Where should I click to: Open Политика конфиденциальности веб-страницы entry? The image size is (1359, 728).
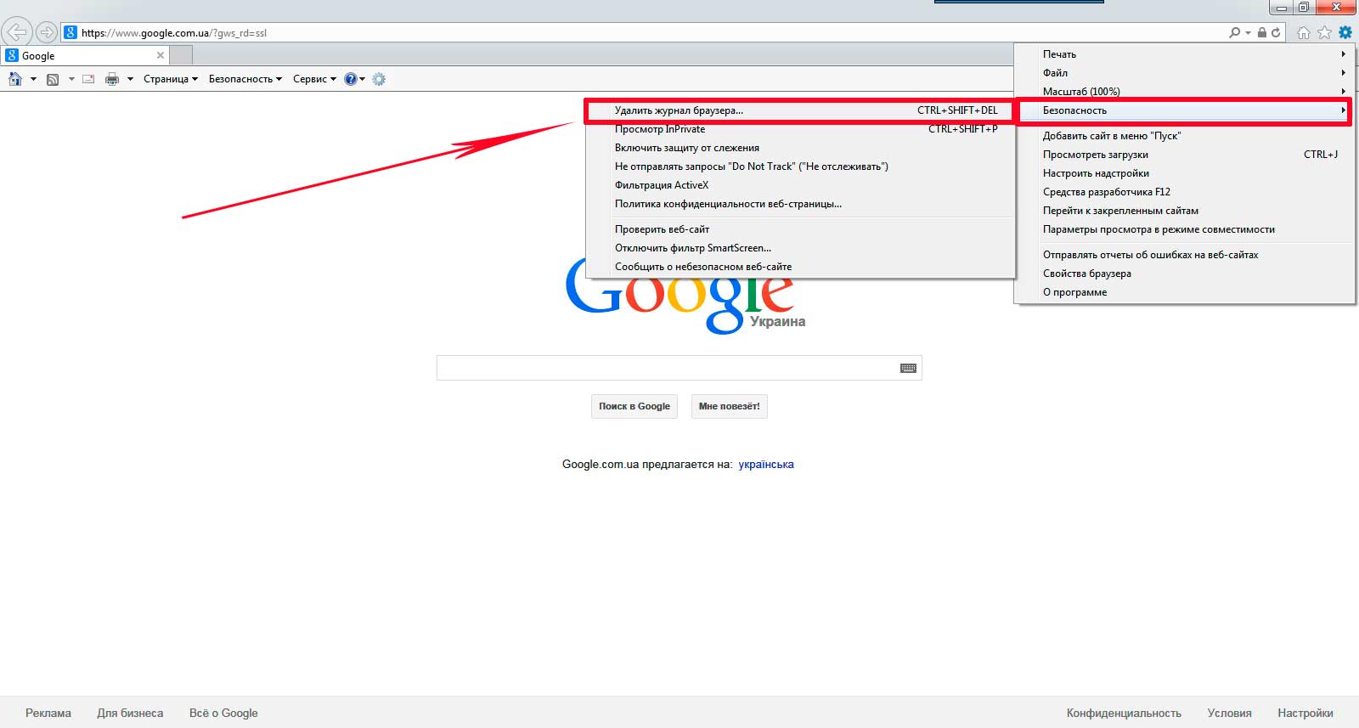(800, 204)
